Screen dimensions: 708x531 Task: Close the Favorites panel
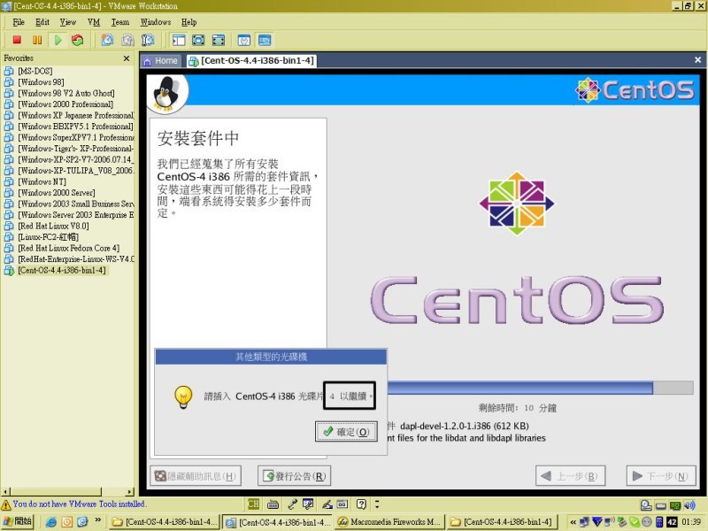127,58
